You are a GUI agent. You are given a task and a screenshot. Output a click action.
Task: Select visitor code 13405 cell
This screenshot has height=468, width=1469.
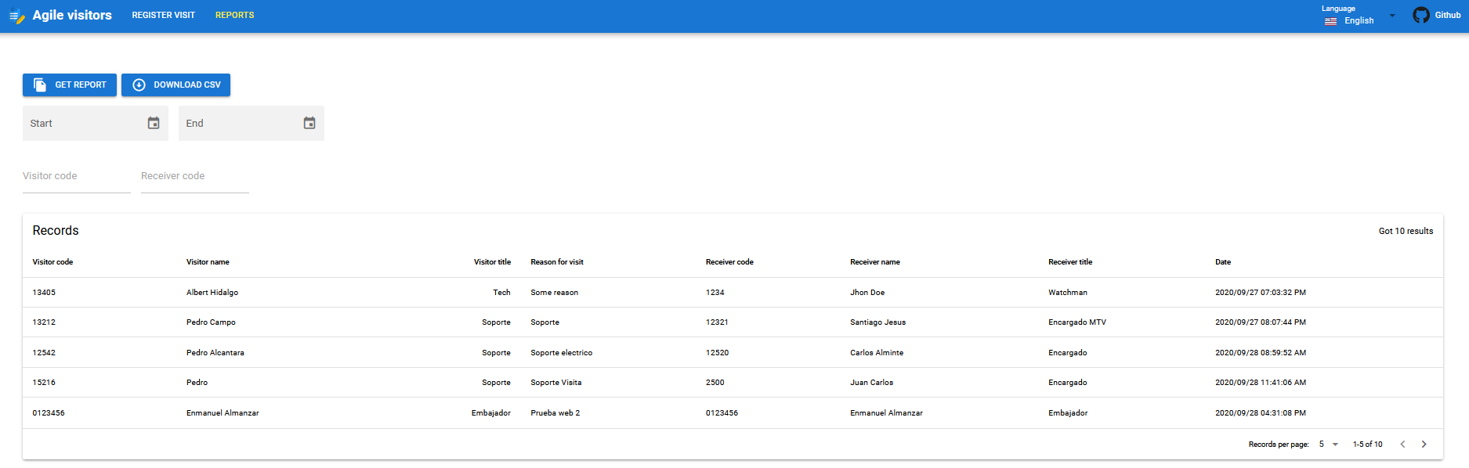point(44,293)
